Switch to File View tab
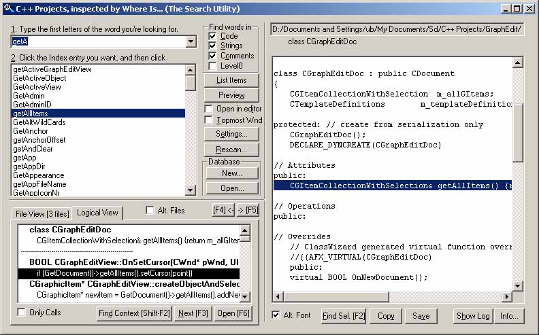 42,213
